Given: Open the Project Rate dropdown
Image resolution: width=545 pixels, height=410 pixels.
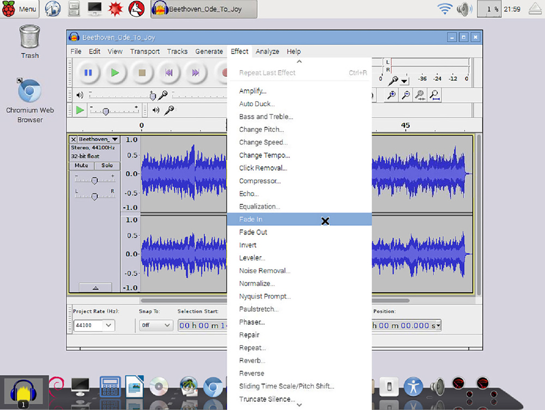Looking at the screenshot, I should tap(108, 325).
